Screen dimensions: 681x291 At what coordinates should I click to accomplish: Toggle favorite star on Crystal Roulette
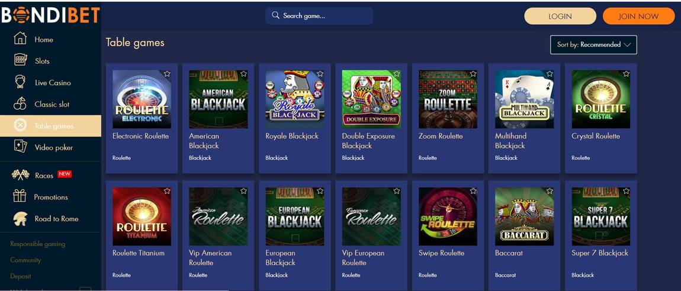[626, 74]
